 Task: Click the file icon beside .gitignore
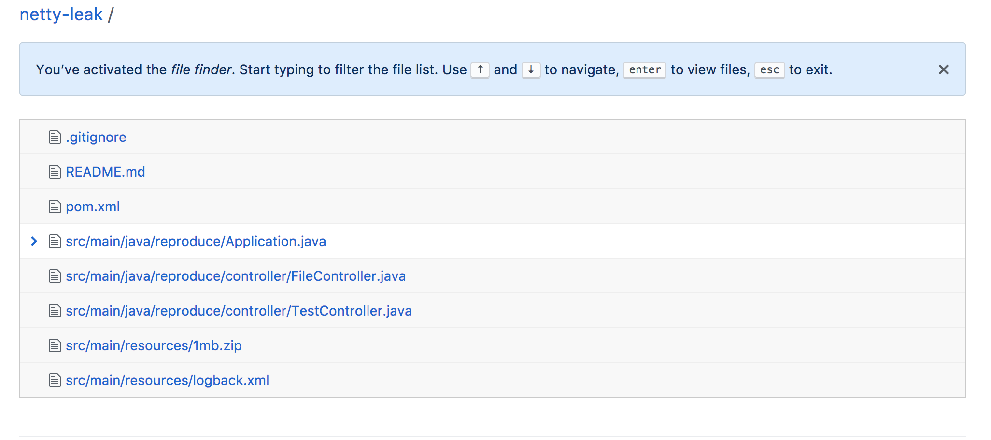54,137
